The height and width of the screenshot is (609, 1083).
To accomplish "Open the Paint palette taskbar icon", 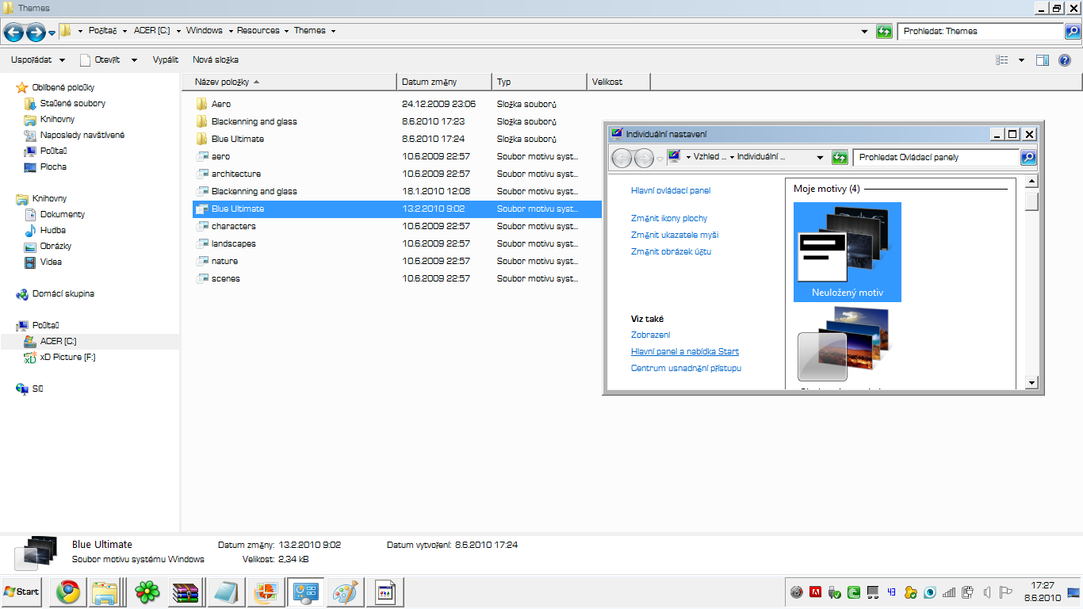I will pyautogui.click(x=345, y=592).
